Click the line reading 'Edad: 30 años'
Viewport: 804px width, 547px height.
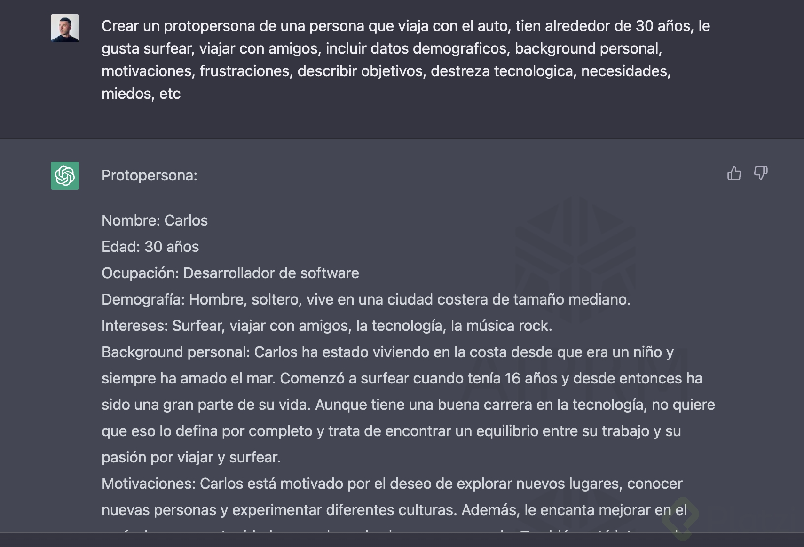tap(150, 247)
